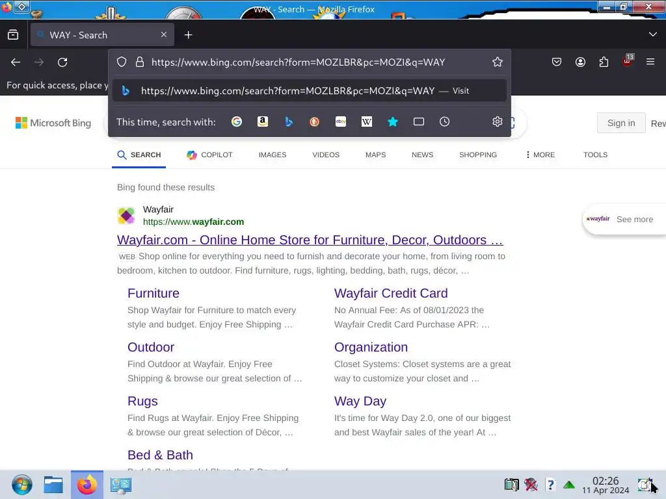Click the address bar URL field
This screenshot has height=499, width=666.
[298, 62]
